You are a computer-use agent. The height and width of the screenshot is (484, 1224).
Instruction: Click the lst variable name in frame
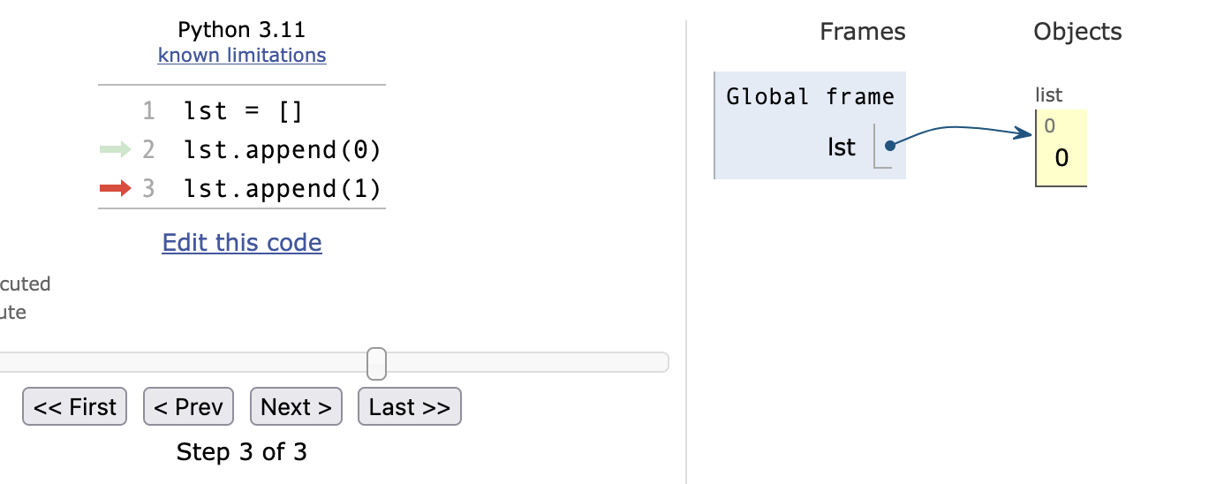[x=842, y=147]
